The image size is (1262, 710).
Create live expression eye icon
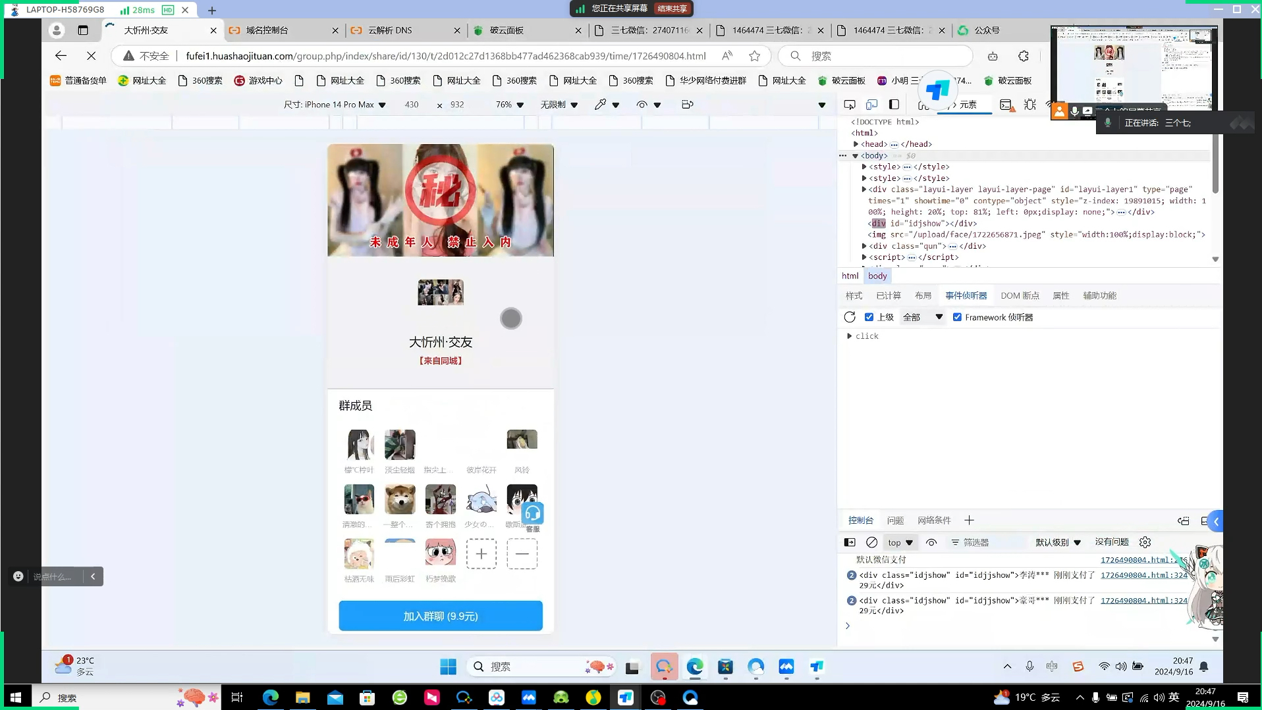[931, 542]
